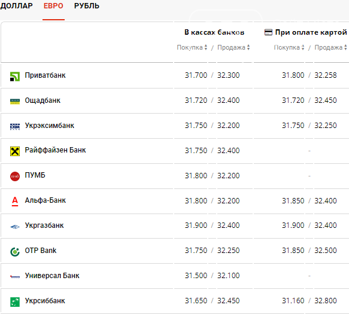This screenshot has width=349, height=314.
Task: Click the ПУМБ red round logo
Action: click(15, 176)
